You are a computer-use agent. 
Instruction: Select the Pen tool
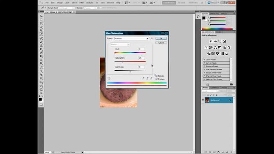tap(41, 68)
